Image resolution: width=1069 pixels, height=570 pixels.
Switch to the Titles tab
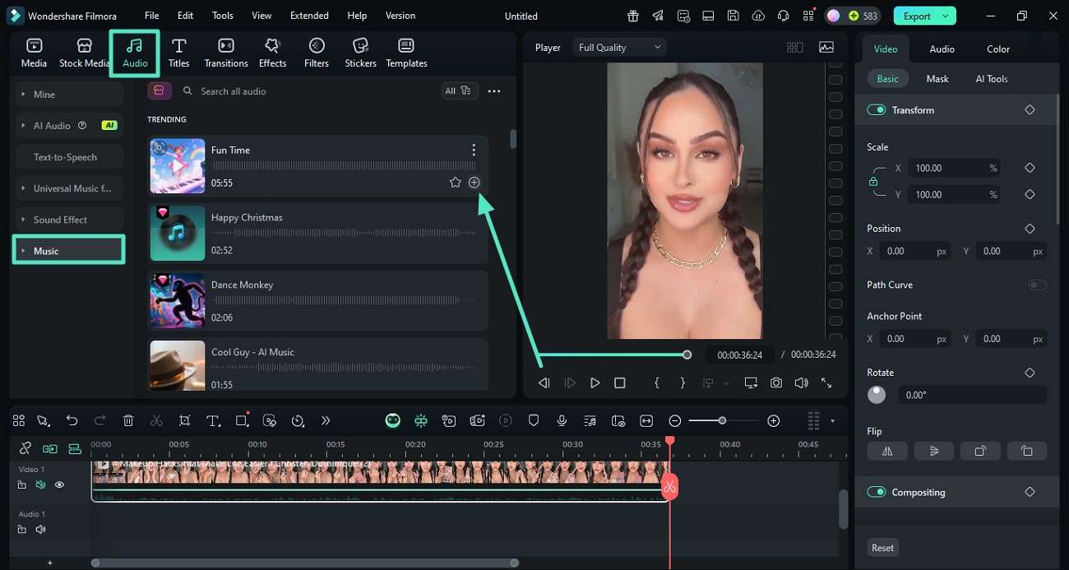coord(178,53)
